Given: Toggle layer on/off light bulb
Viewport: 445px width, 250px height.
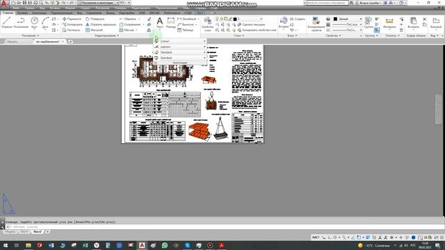Looking at the screenshot, I should [217, 19].
